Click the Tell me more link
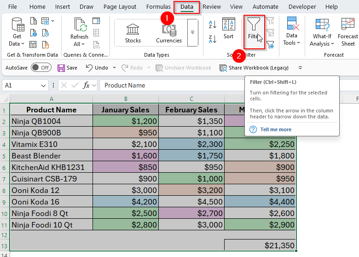This screenshot has width=359, height=257. point(275,129)
